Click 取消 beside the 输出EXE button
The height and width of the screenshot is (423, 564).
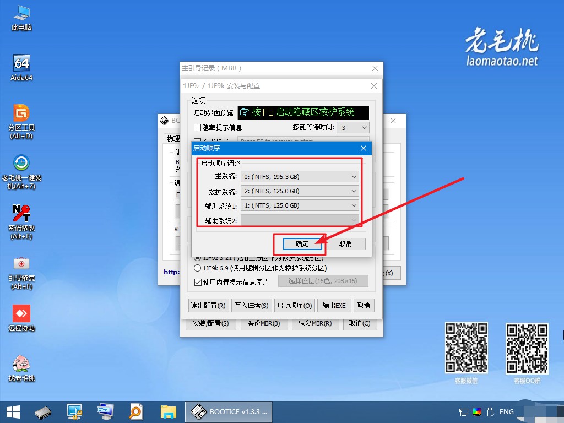(x=364, y=305)
